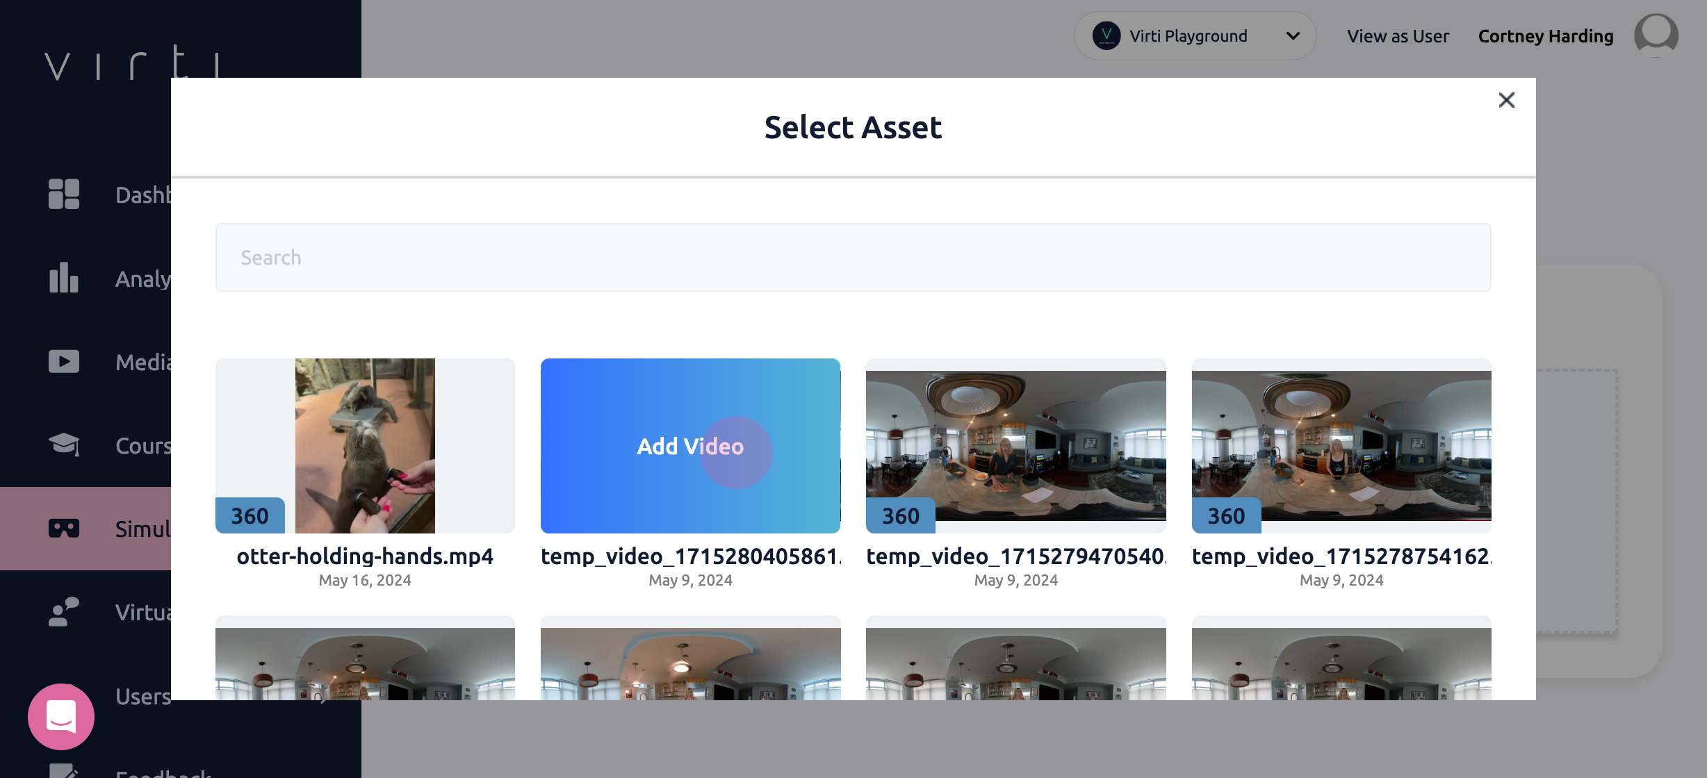Expand the Virti Playground dropdown chevron
Viewport: 1707px width, 778px height.
click(x=1293, y=35)
